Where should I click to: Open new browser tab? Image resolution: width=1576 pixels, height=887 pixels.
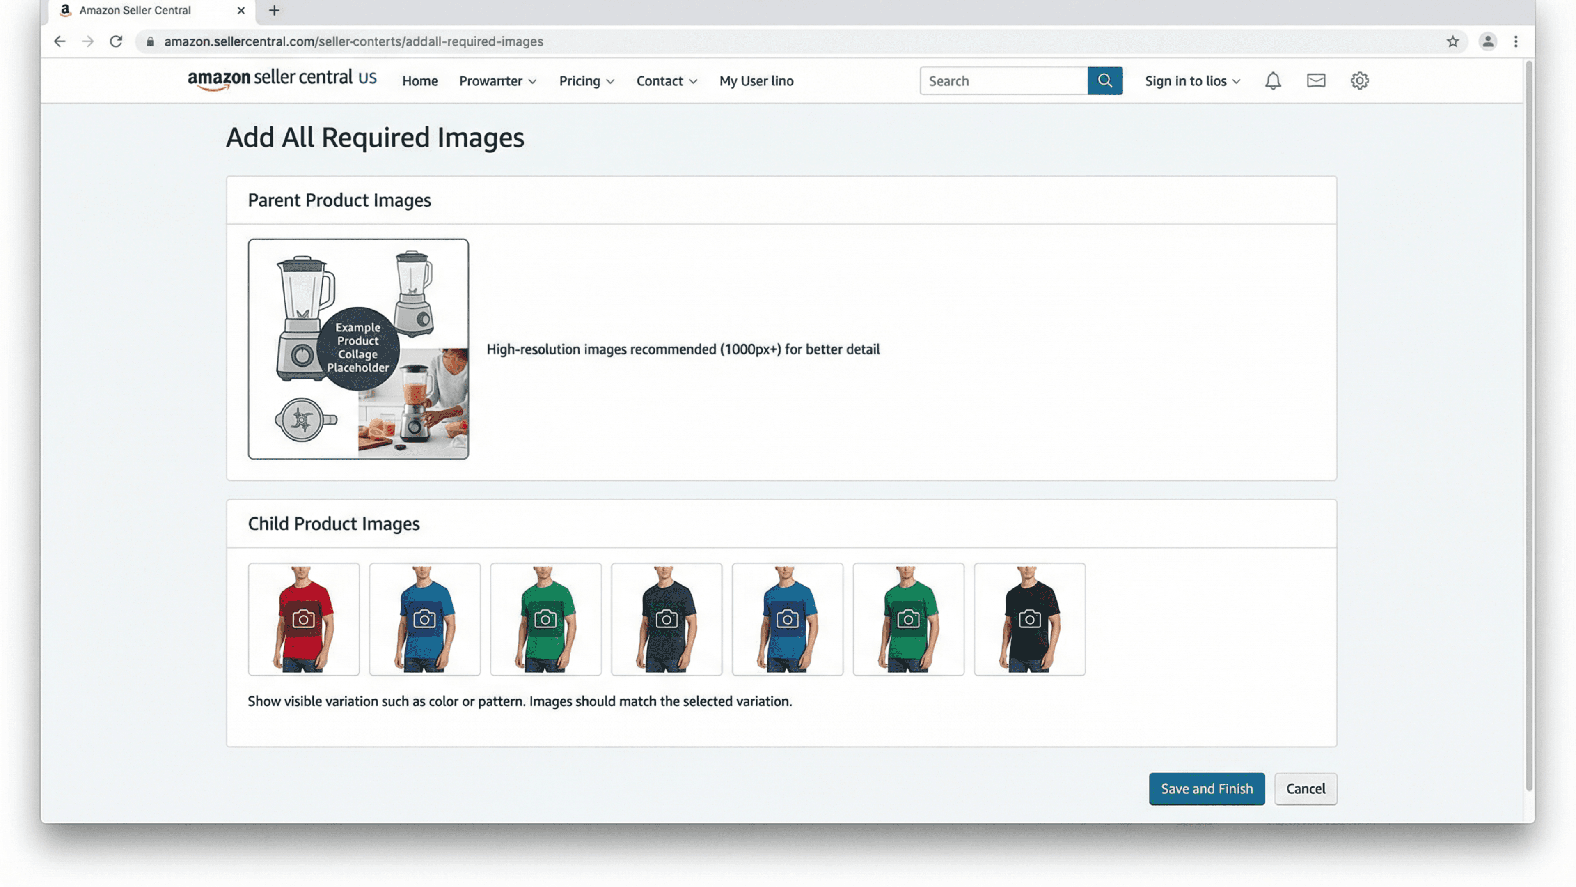(274, 10)
